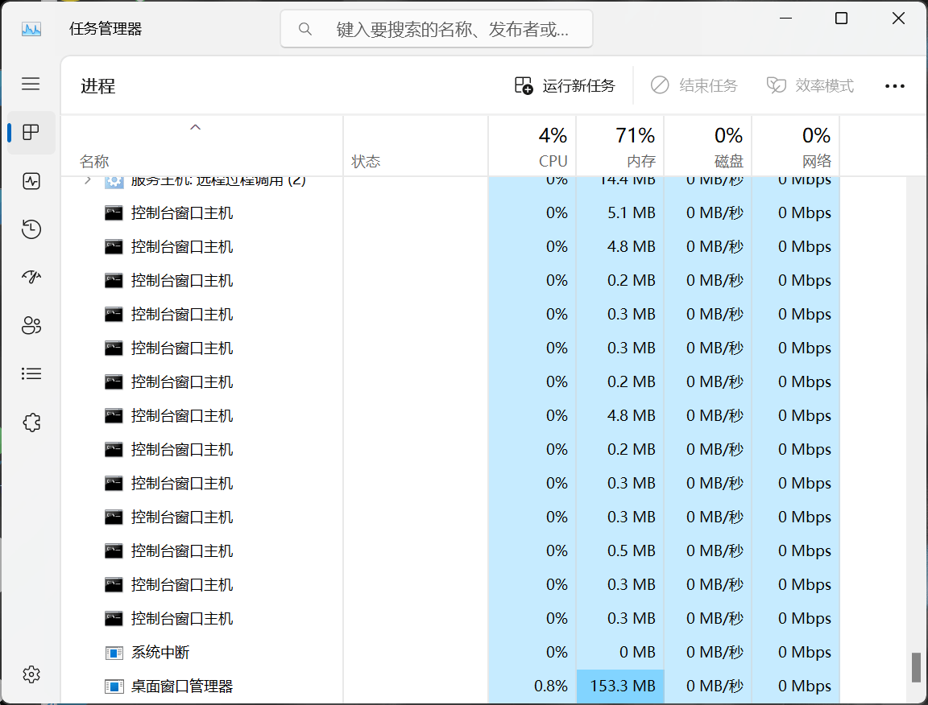The width and height of the screenshot is (928, 705).
Task: Select the 控制台窗口主机 row using 5.1 MB
Action: pyautogui.click(x=450, y=213)
